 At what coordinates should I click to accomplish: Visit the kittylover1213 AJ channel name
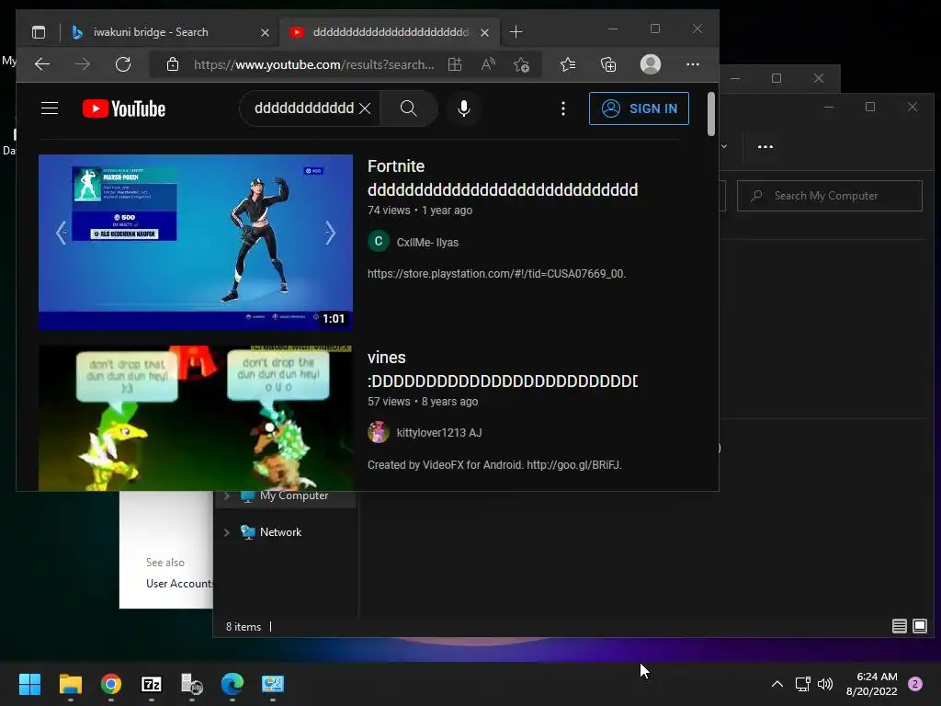point(439,433)
